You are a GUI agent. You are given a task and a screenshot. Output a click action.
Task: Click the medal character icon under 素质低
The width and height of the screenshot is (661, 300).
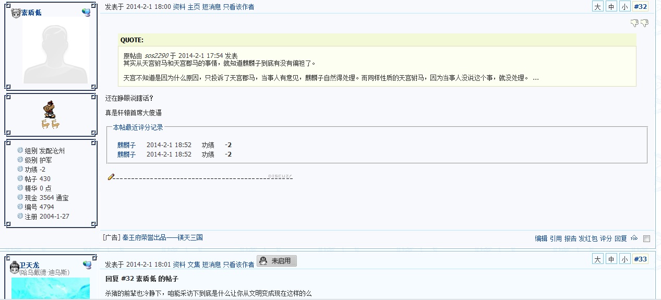[x=51, y=110]
